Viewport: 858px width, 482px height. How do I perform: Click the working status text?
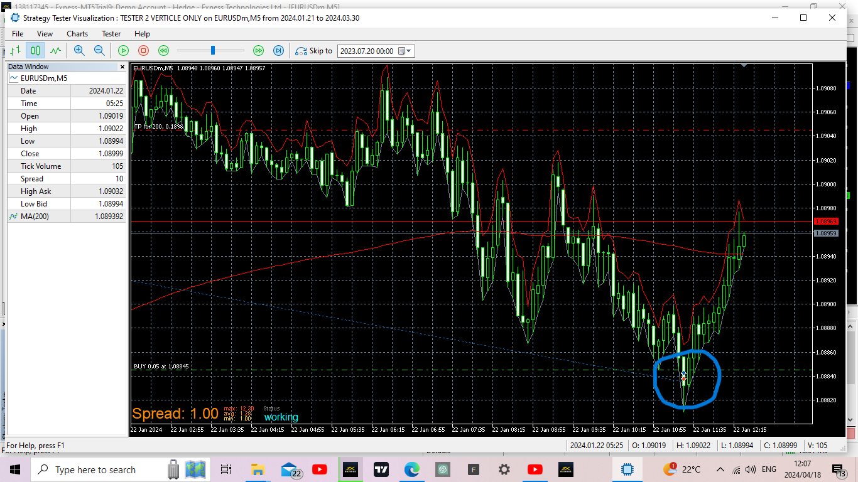click(x=281, y=417)
